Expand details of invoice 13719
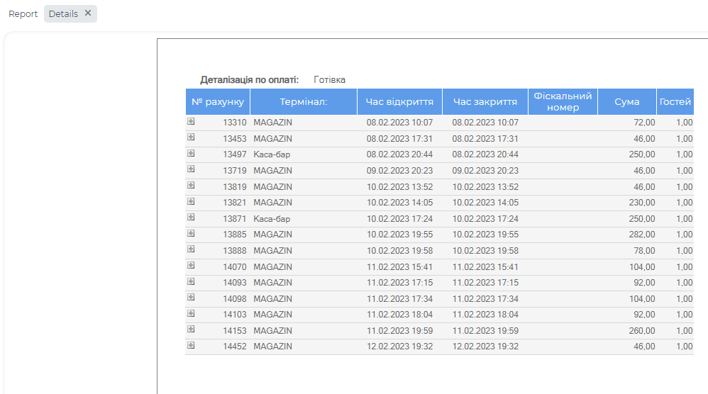Screen dimensions: 708x394 click(x=191, y=169)
